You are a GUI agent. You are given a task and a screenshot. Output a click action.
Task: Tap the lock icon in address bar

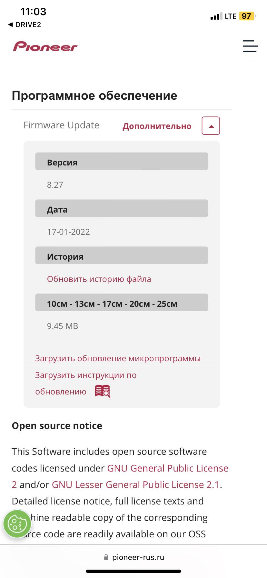coord(106,557)
